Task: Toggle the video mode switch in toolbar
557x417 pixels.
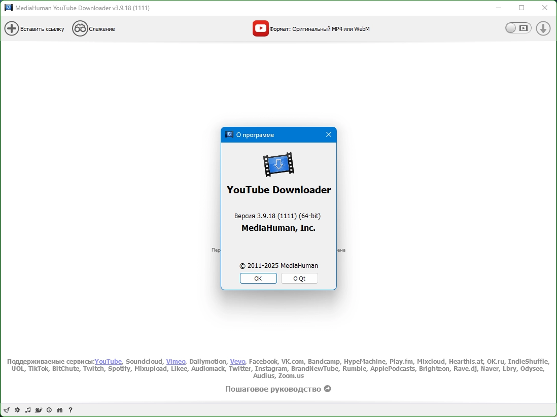Action: [x=518, y=28]
